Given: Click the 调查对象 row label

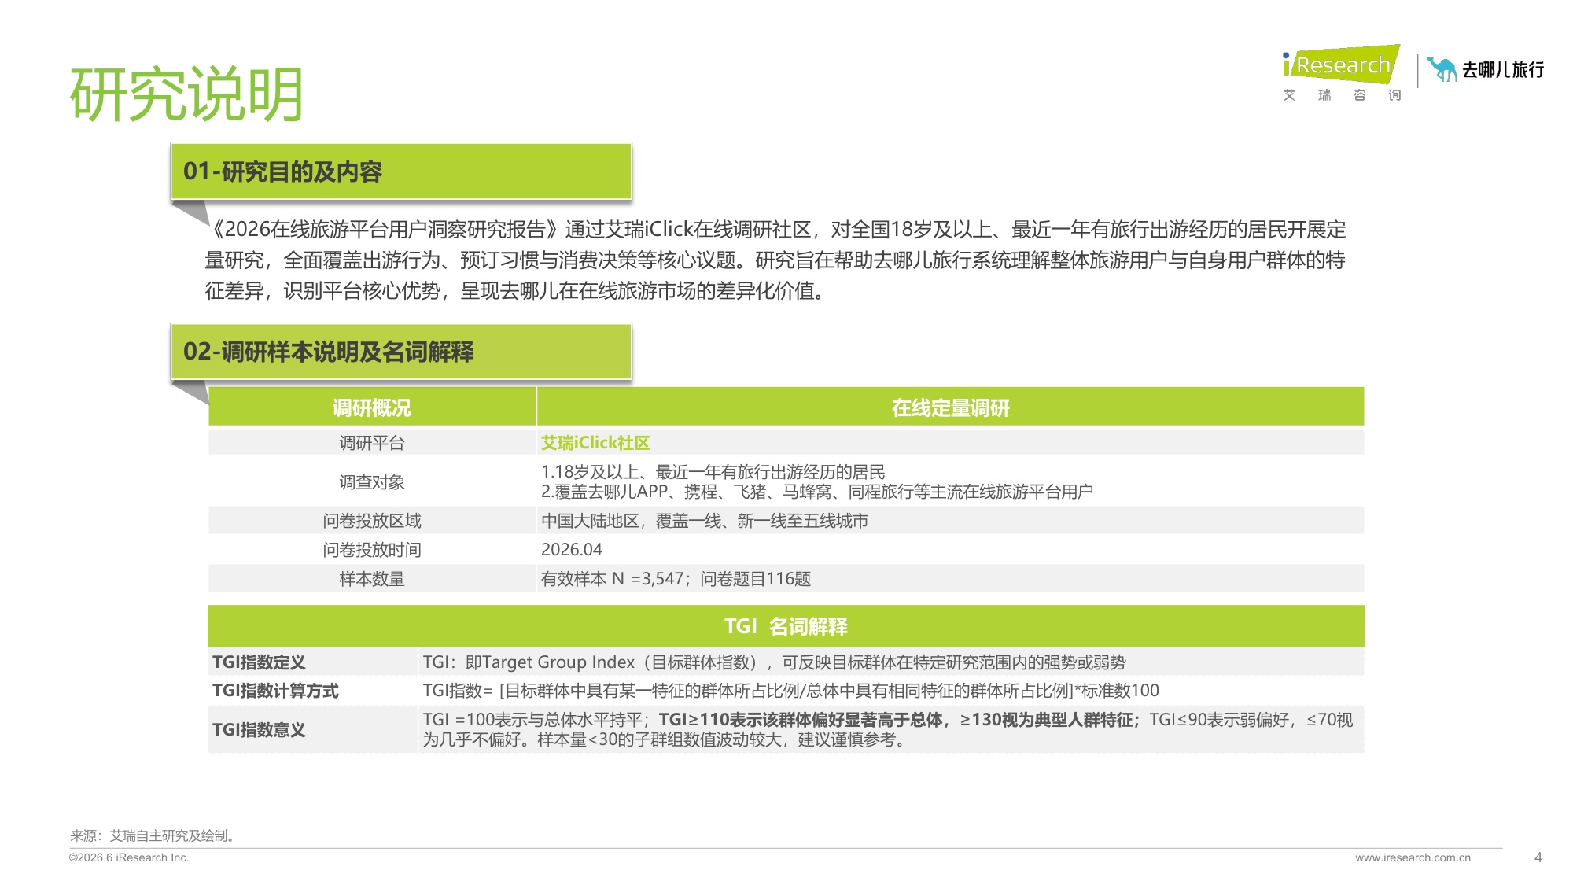Looking at the screenshot, I should (372, 482).
